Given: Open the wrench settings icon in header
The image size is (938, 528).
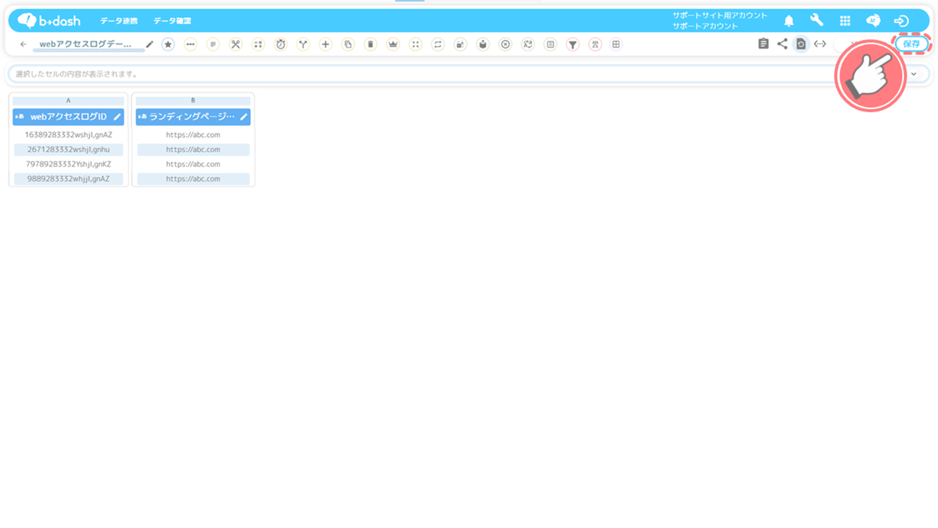Looking at the screenshot, I should [x=817, y=20].
